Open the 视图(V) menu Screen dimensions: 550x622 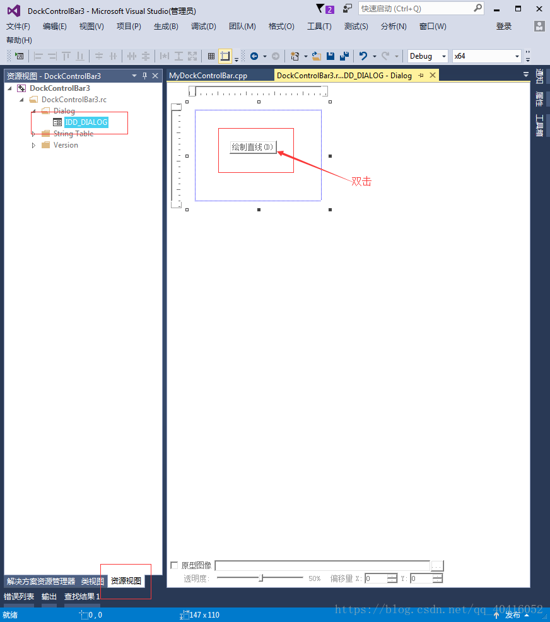tap(91, 26)
